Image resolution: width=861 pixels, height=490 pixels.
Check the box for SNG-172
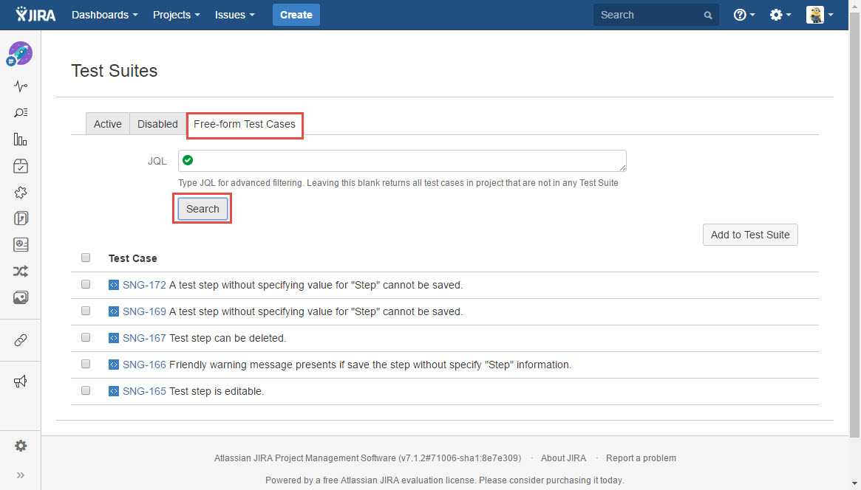(x=86, y=284)
